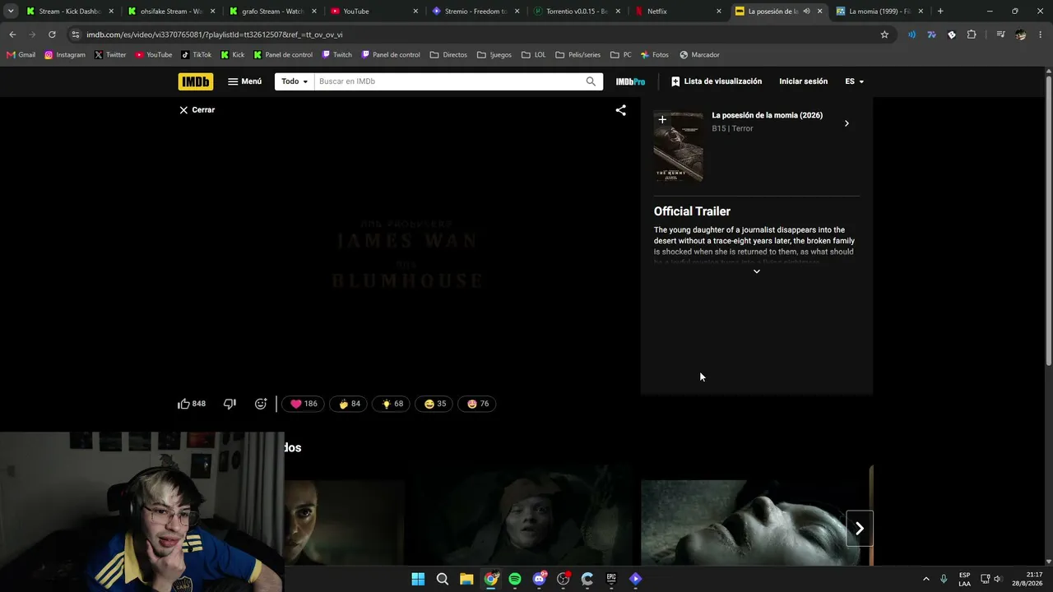Click the magnifying glass search icon on IMDb
This screenshot has height=592, width=1053.
click(x=591, y=81)
